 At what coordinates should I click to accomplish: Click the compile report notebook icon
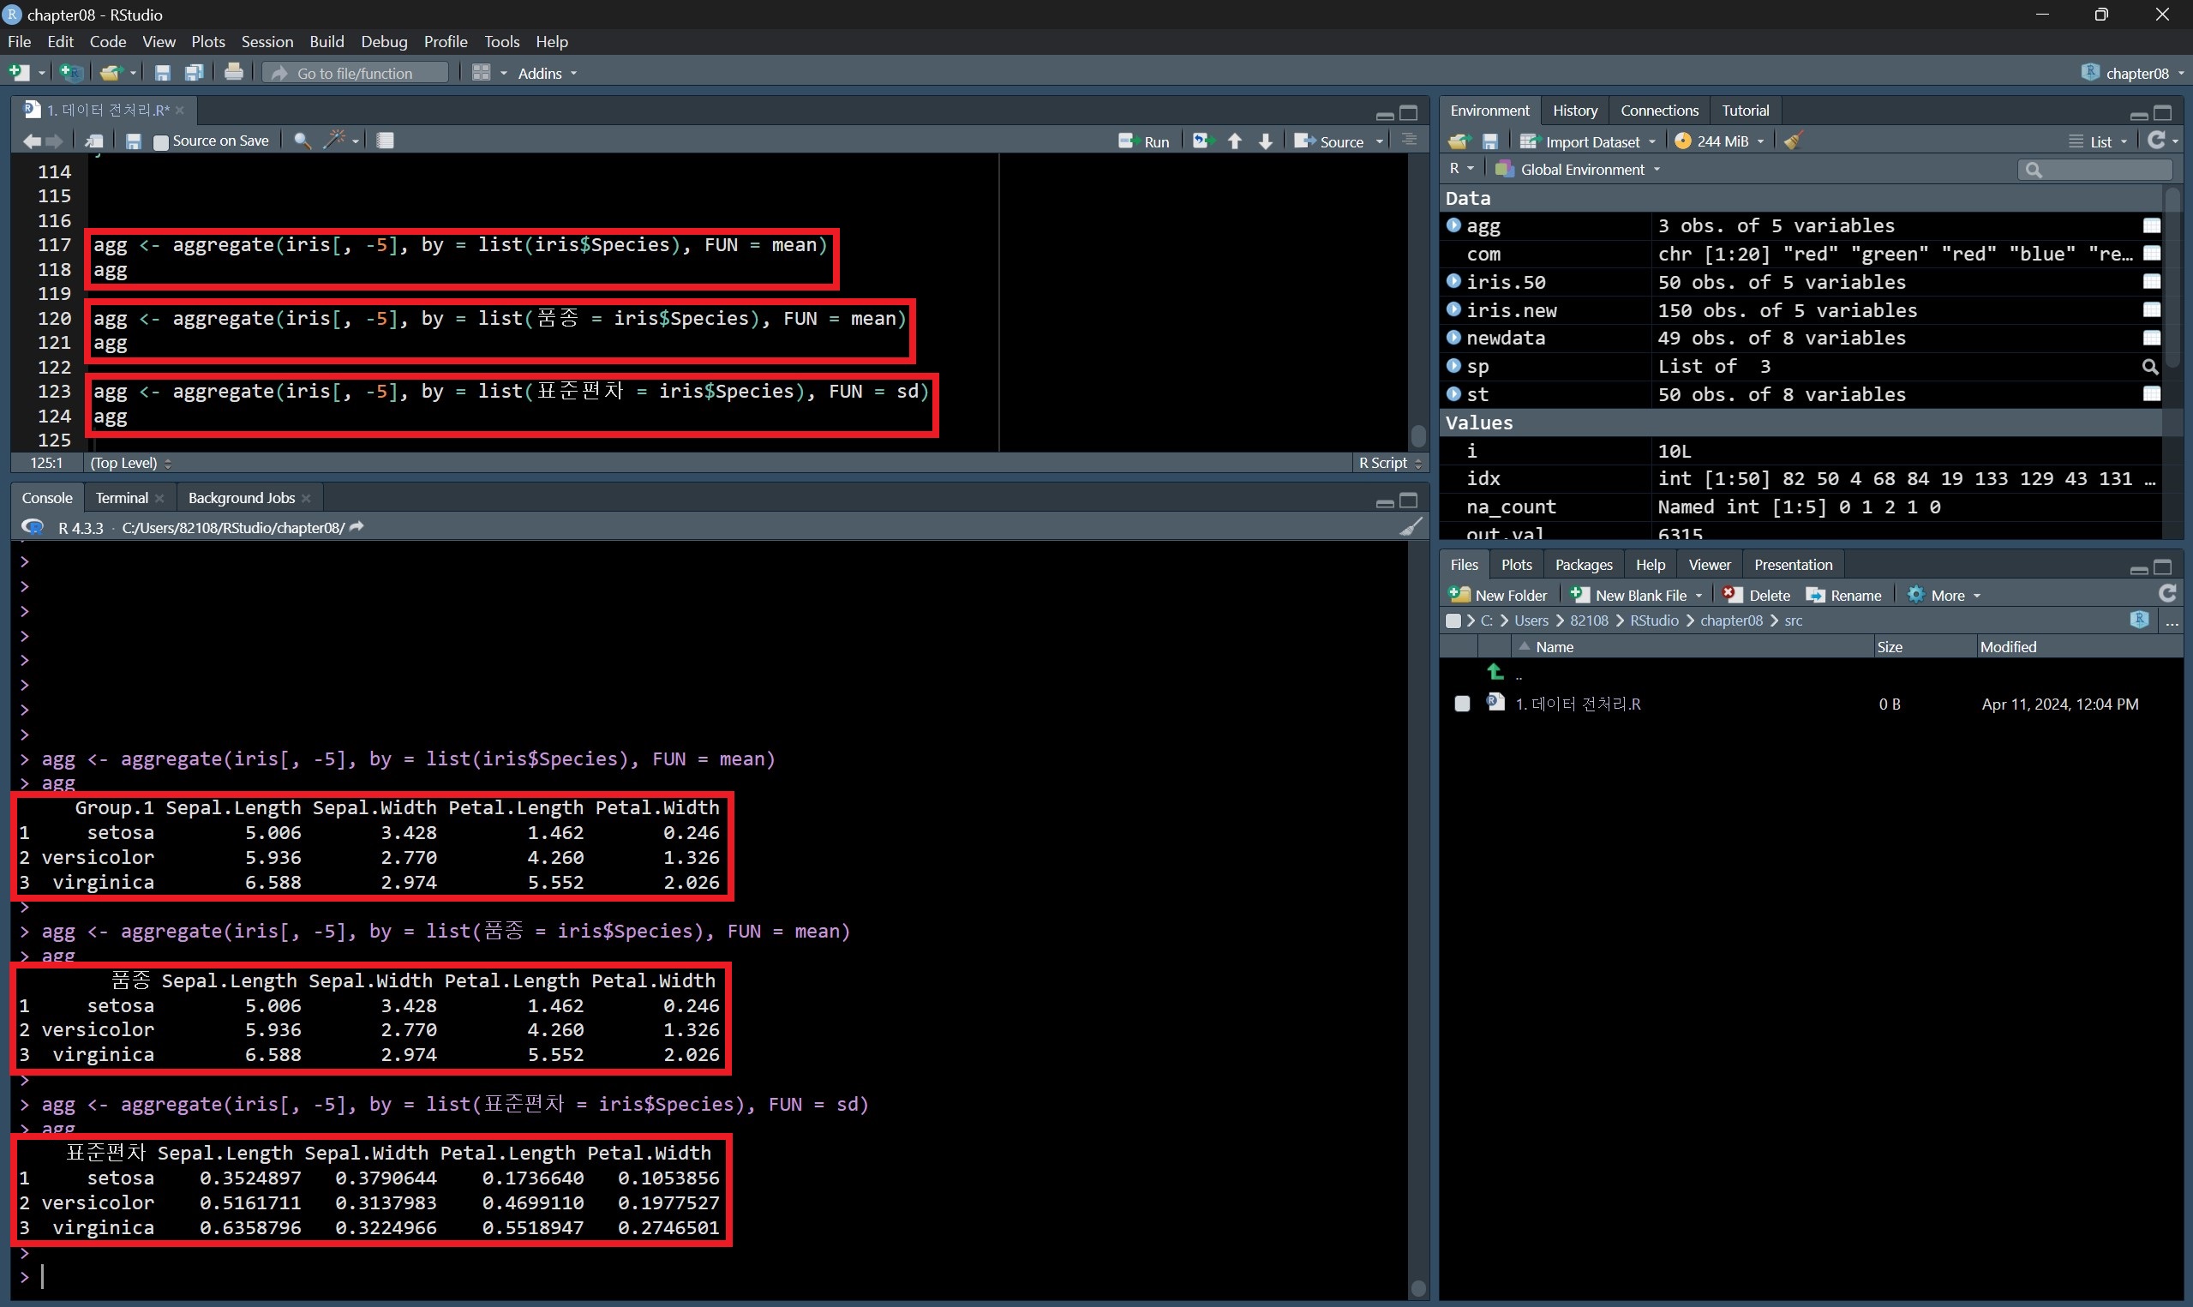point(385,140)
